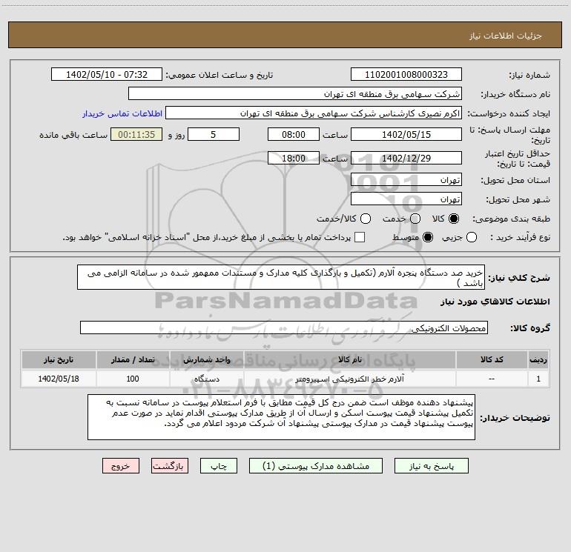Click the طبقه بندی موضوعی label
571x552 pixels.
click(511, 219)
